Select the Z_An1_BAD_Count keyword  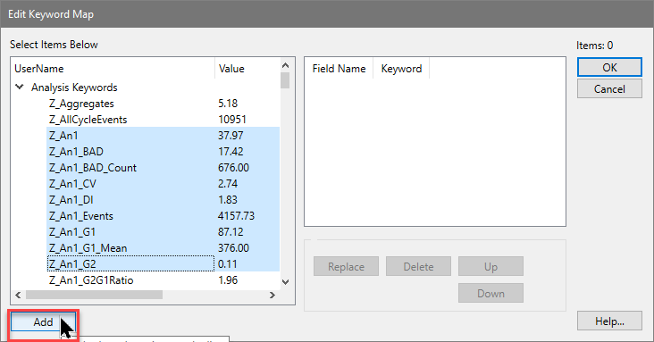point(93,168)
